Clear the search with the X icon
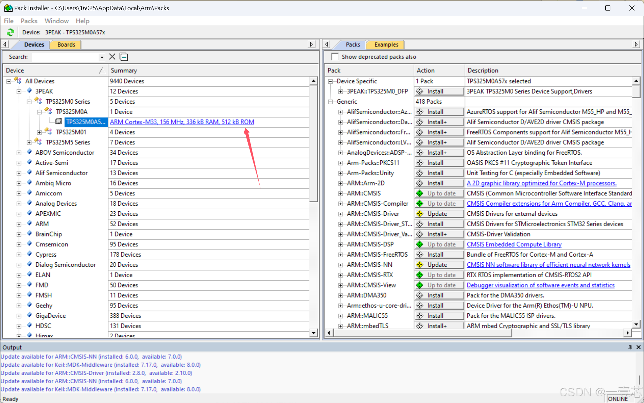The width and height of the screenshot is (644, 403). coord(112,57)
